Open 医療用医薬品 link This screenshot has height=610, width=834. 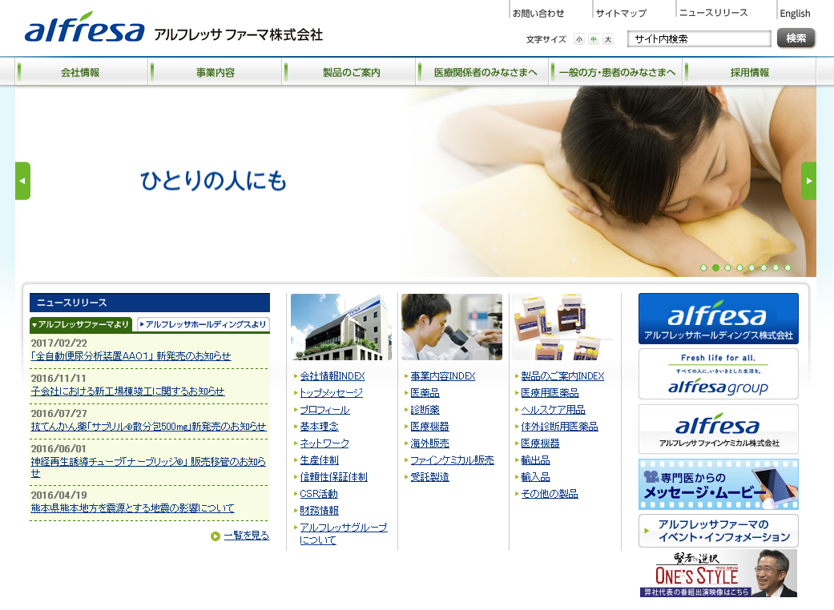[x=550, y=393]
